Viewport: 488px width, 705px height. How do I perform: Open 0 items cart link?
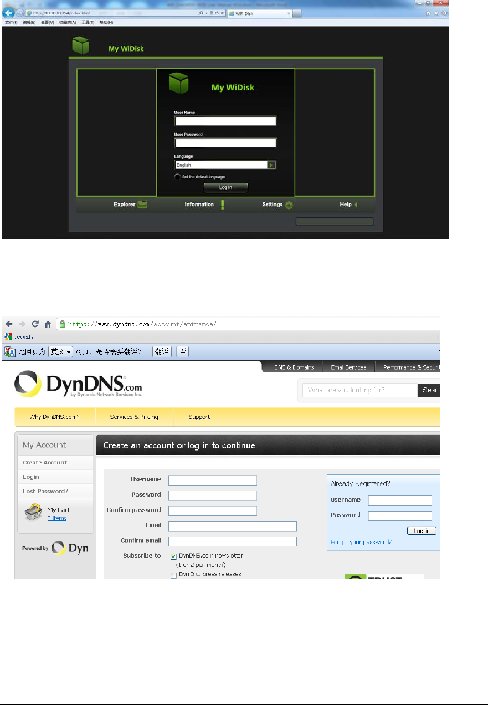[x=56, y=518]
